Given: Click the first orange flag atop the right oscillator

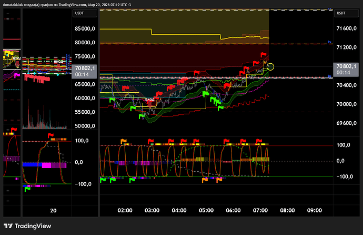Looking at the screenshot, I should click(x=124, y=141).
